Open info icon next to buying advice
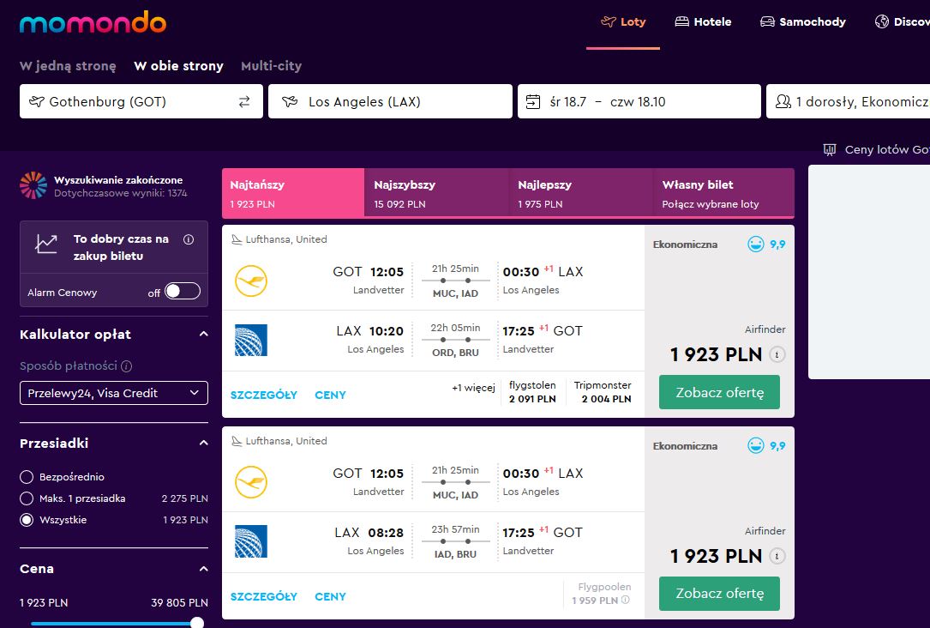The width and height of the screenshot is (930, 628). click(189, 240)
